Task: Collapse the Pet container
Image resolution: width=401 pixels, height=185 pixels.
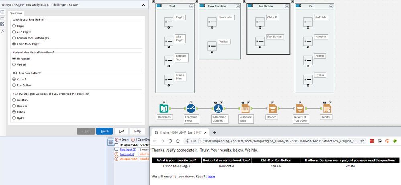Action: pos(331,6)
